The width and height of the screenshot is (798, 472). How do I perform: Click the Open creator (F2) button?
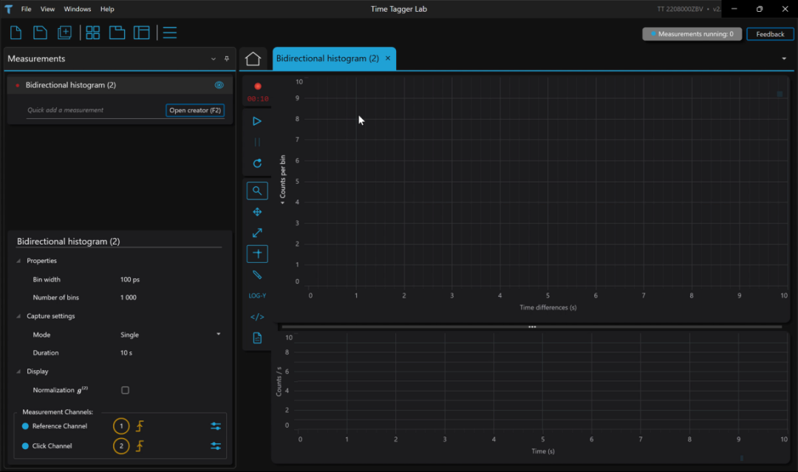[195, 110]
